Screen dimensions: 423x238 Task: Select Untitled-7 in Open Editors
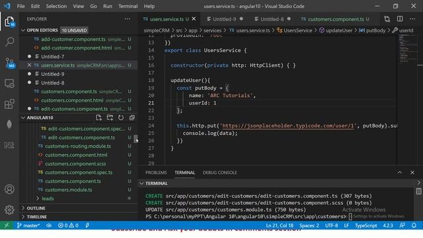click(x=53, y=57)
